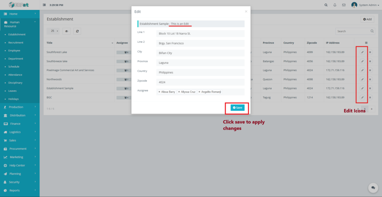Expand the Finance sidebar menu
The height and width of the screenshot is (197, 382).
[x=20, y=124]
